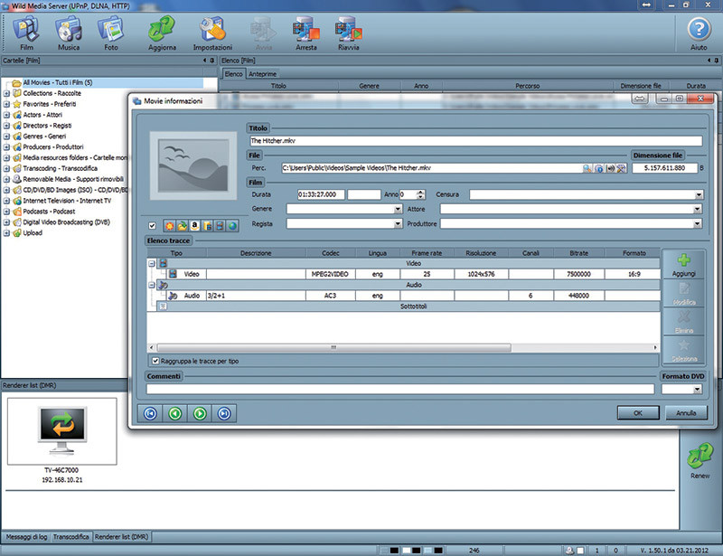Click the film strip icon under poster
Screen dimensions: 723x556
[x=220, y=226]
